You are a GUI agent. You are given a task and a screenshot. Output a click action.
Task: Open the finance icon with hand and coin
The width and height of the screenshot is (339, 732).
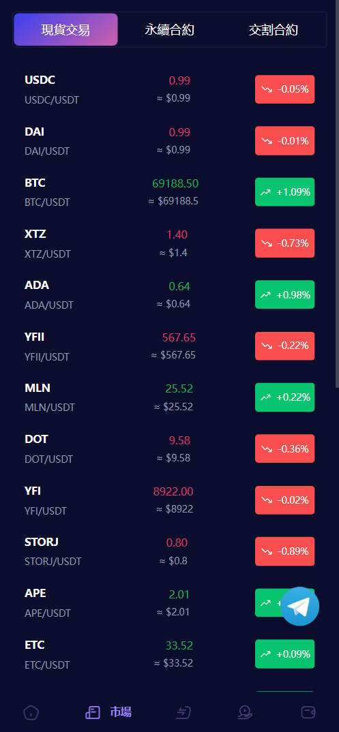coord(245,712)
